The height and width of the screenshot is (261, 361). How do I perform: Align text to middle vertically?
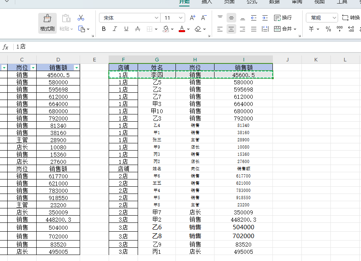[x=231, y=18]
